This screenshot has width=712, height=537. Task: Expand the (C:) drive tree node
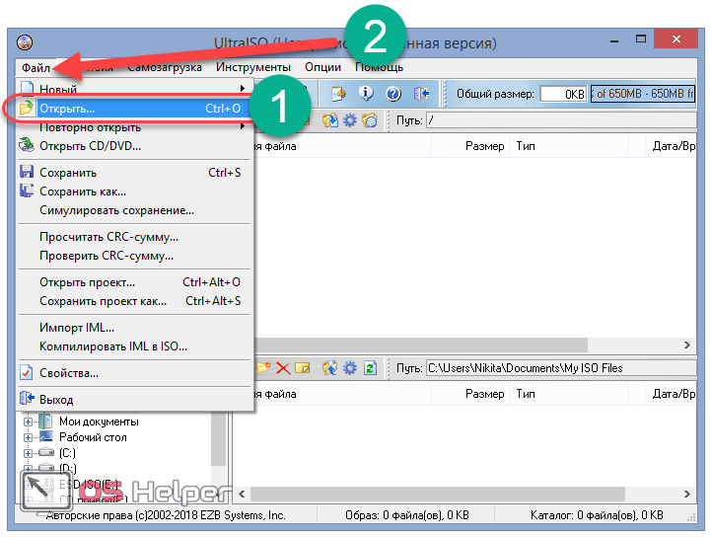point(29,453)
